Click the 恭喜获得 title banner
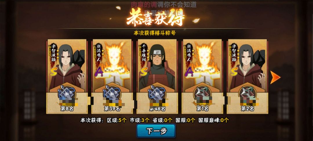 click(x=155, y=17)
